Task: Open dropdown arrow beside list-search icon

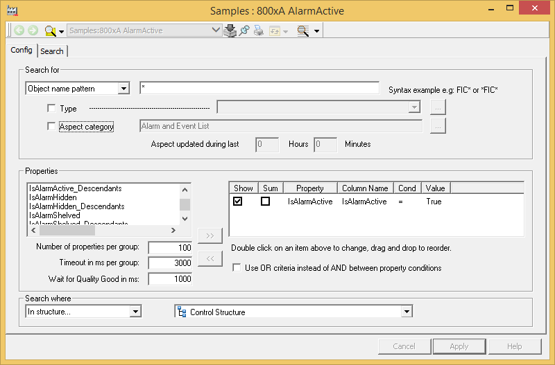Action: pos(316,31)
